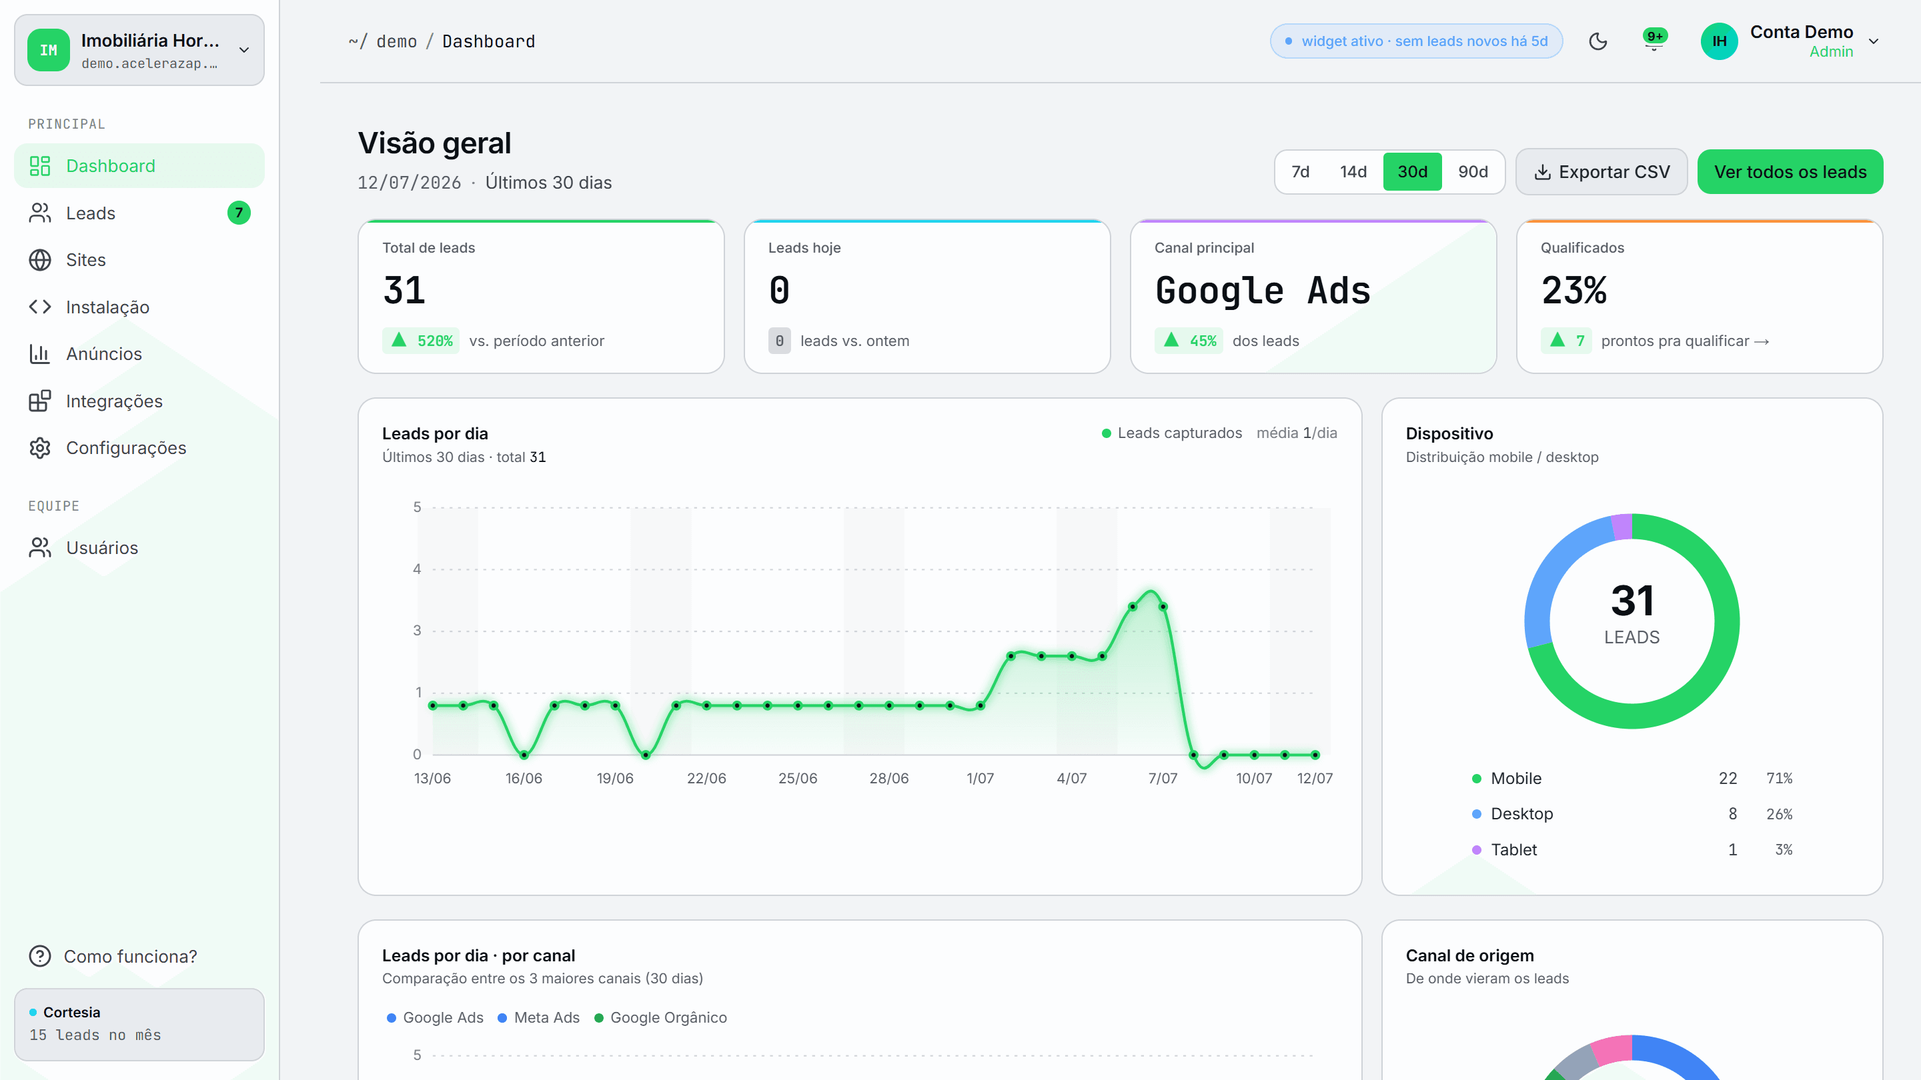Image resolution: width=1921 pixels, height=1080 pixels.
Task: Toggle Leads capturados legend in chart
Action: click(1173, 433)
